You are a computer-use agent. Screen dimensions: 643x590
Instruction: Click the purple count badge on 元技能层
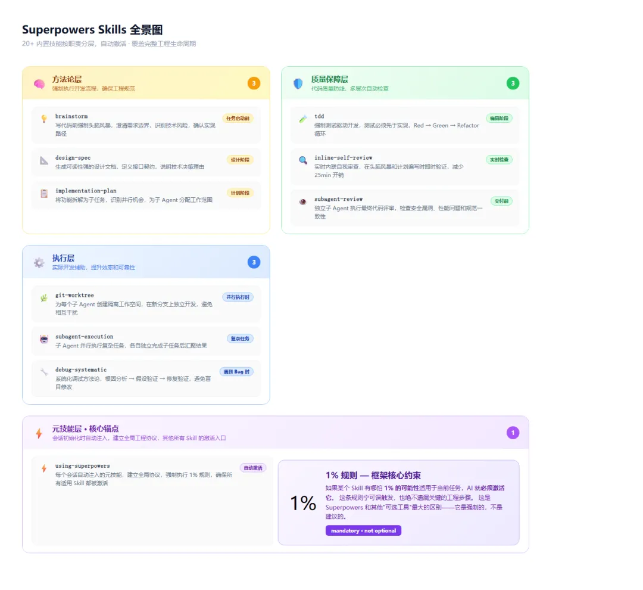point(513,433)
